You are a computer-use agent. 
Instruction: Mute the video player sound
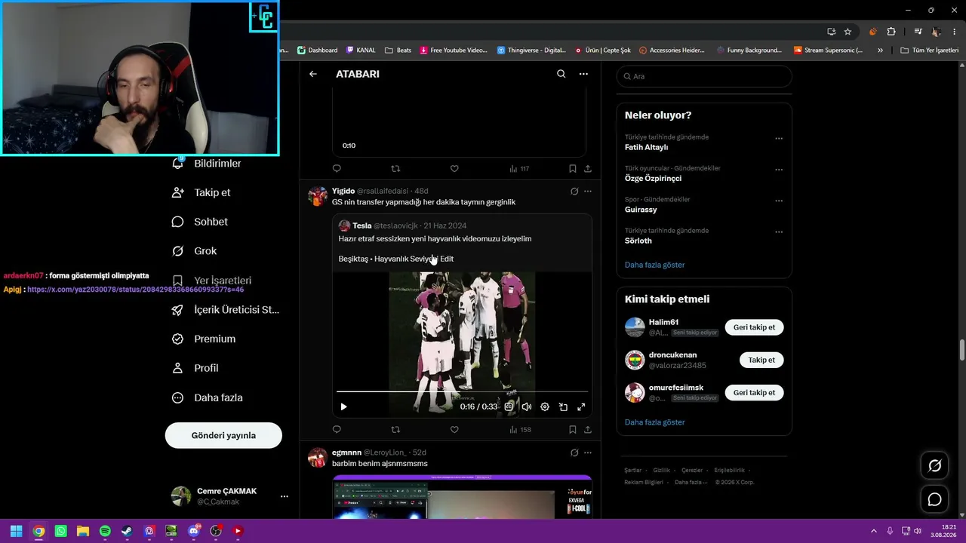coord(527,407)
